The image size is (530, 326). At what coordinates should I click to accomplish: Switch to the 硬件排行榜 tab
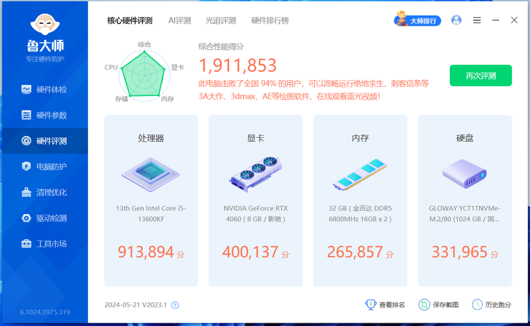point(270,21)
